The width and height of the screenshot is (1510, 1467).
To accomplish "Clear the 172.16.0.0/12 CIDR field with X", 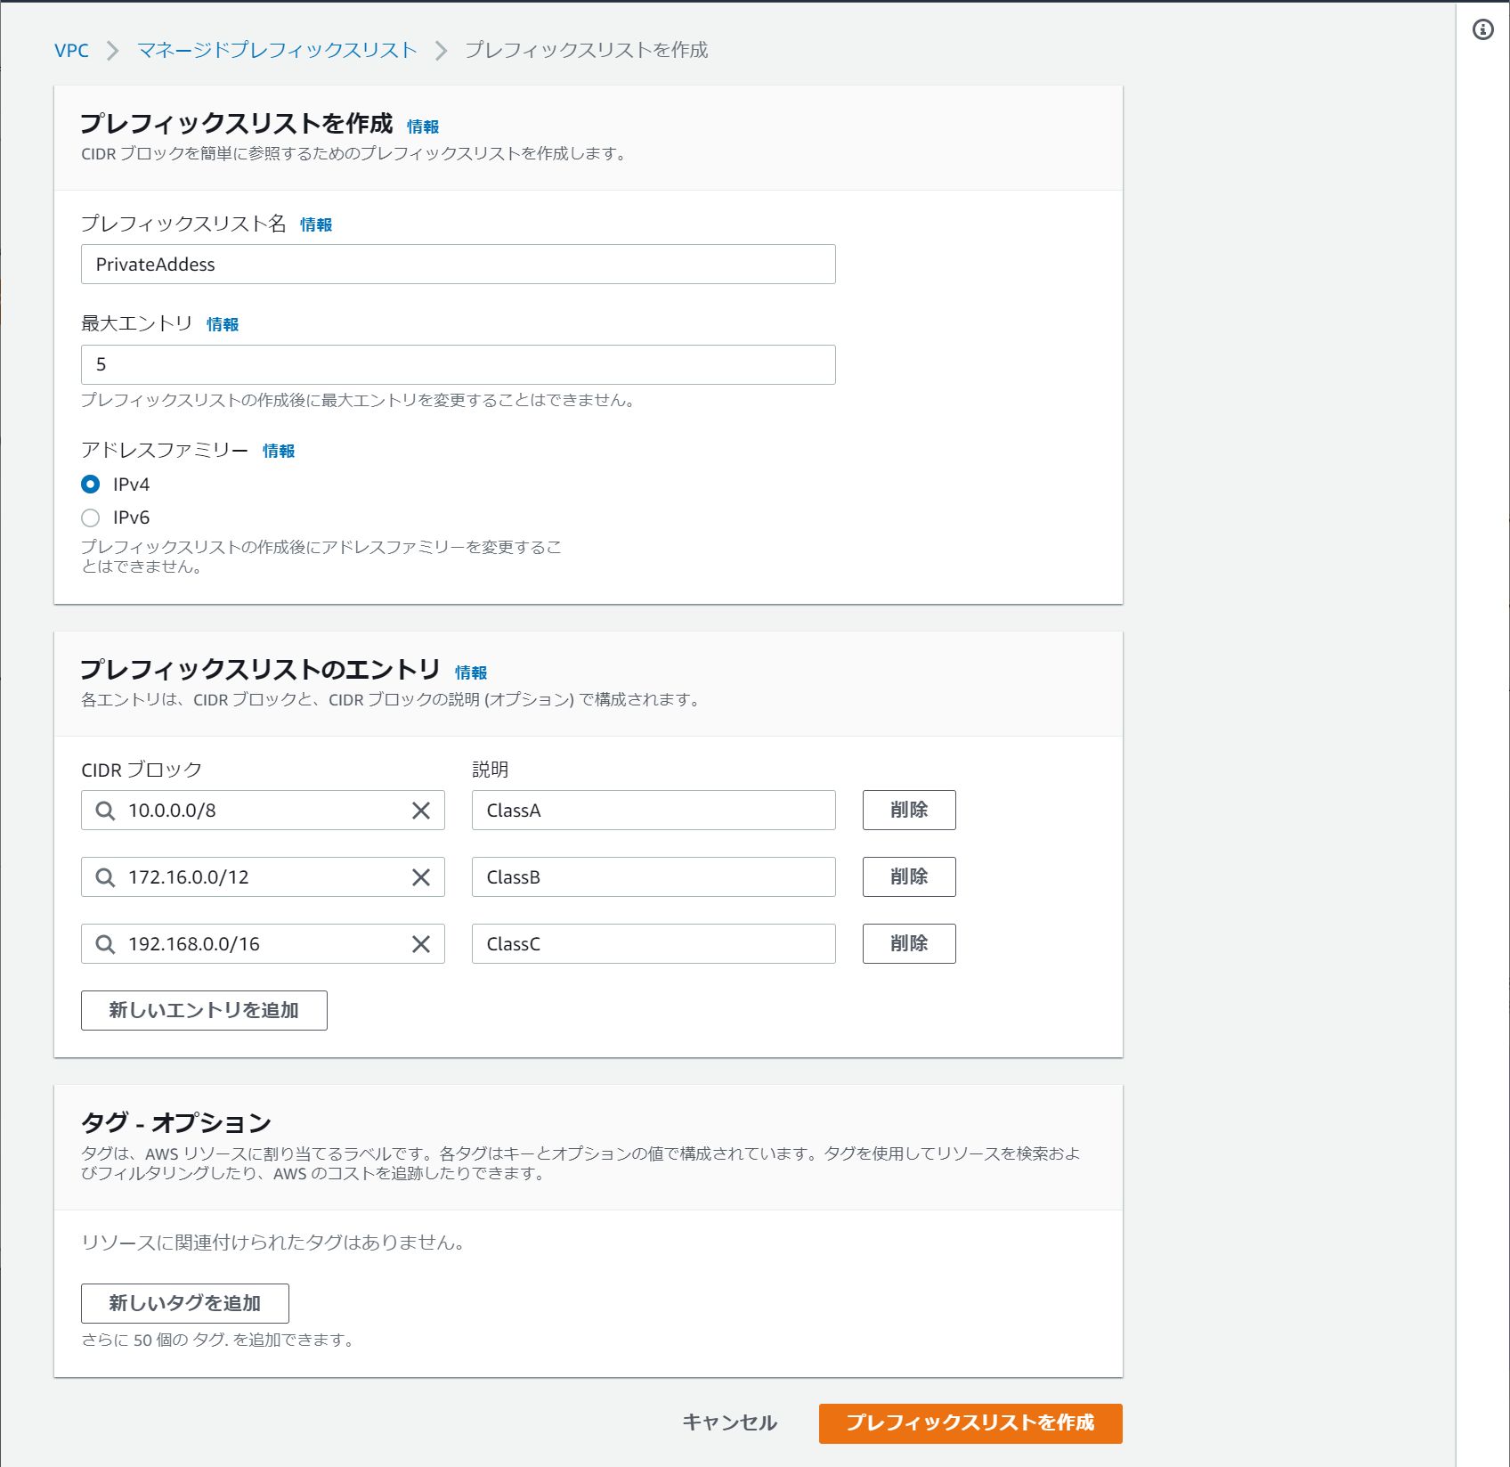I will click(421, 877).
